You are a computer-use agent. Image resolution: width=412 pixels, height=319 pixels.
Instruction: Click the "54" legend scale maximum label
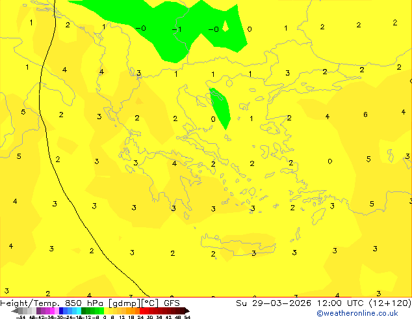(x=187, y=317)
